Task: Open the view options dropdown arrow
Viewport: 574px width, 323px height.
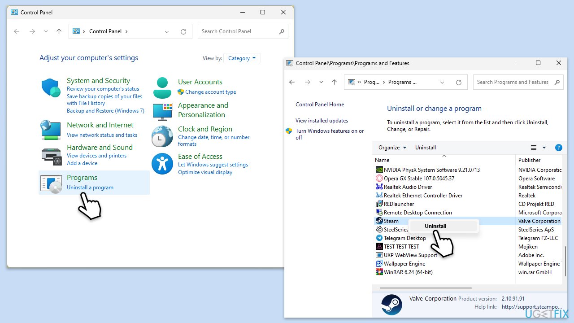Action: pos(544,148)
